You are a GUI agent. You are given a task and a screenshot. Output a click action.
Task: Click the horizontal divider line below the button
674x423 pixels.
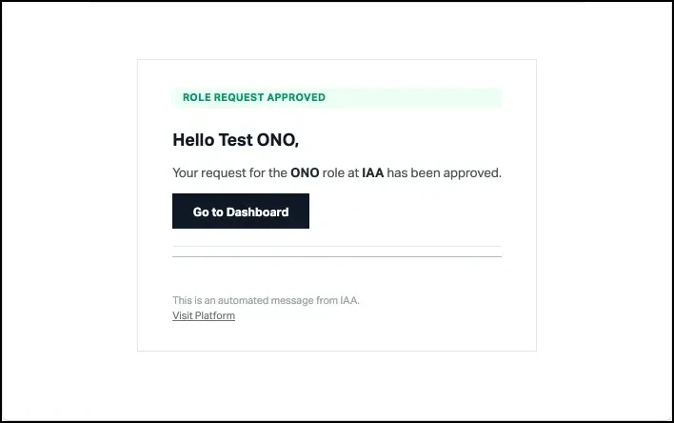click(x=337, y=256)
